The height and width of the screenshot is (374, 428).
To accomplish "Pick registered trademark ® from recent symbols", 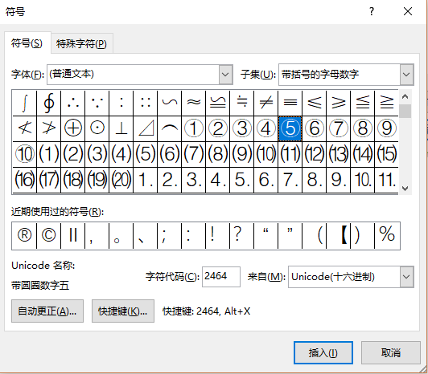I will [x=24, y=235].
